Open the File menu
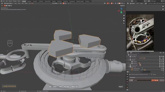The height and width of the screenshot is (92, 165). [x=4, y=1]
